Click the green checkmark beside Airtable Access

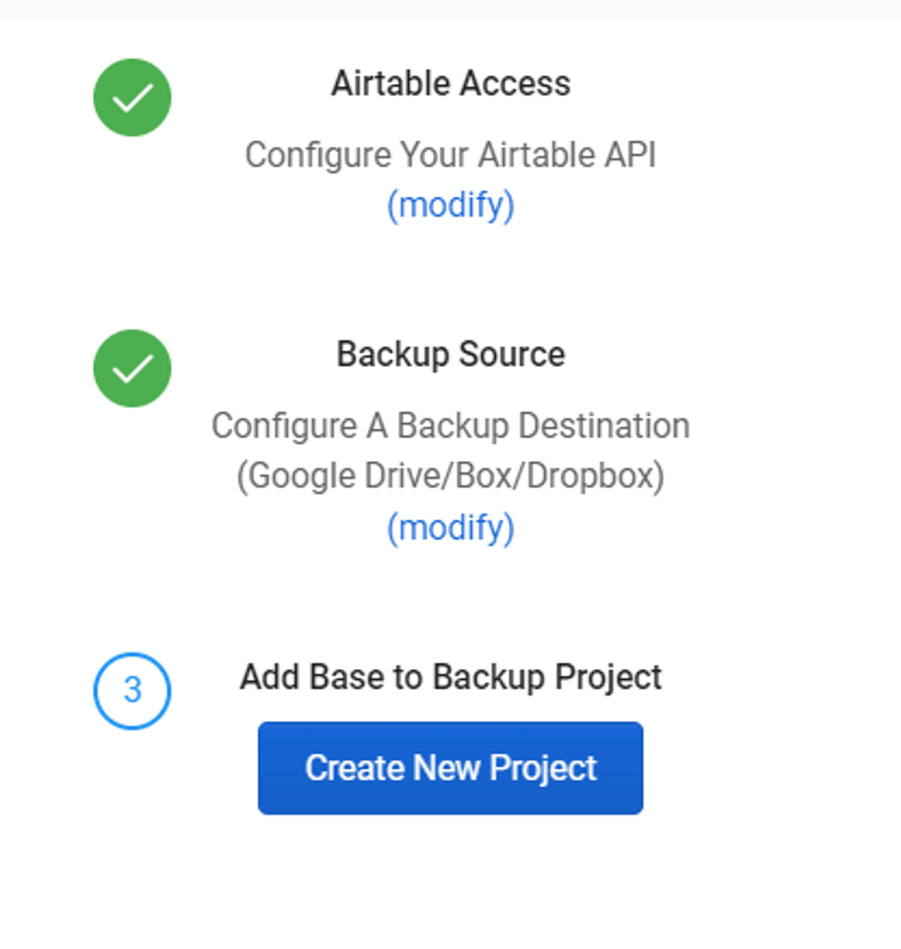(132, 98)
